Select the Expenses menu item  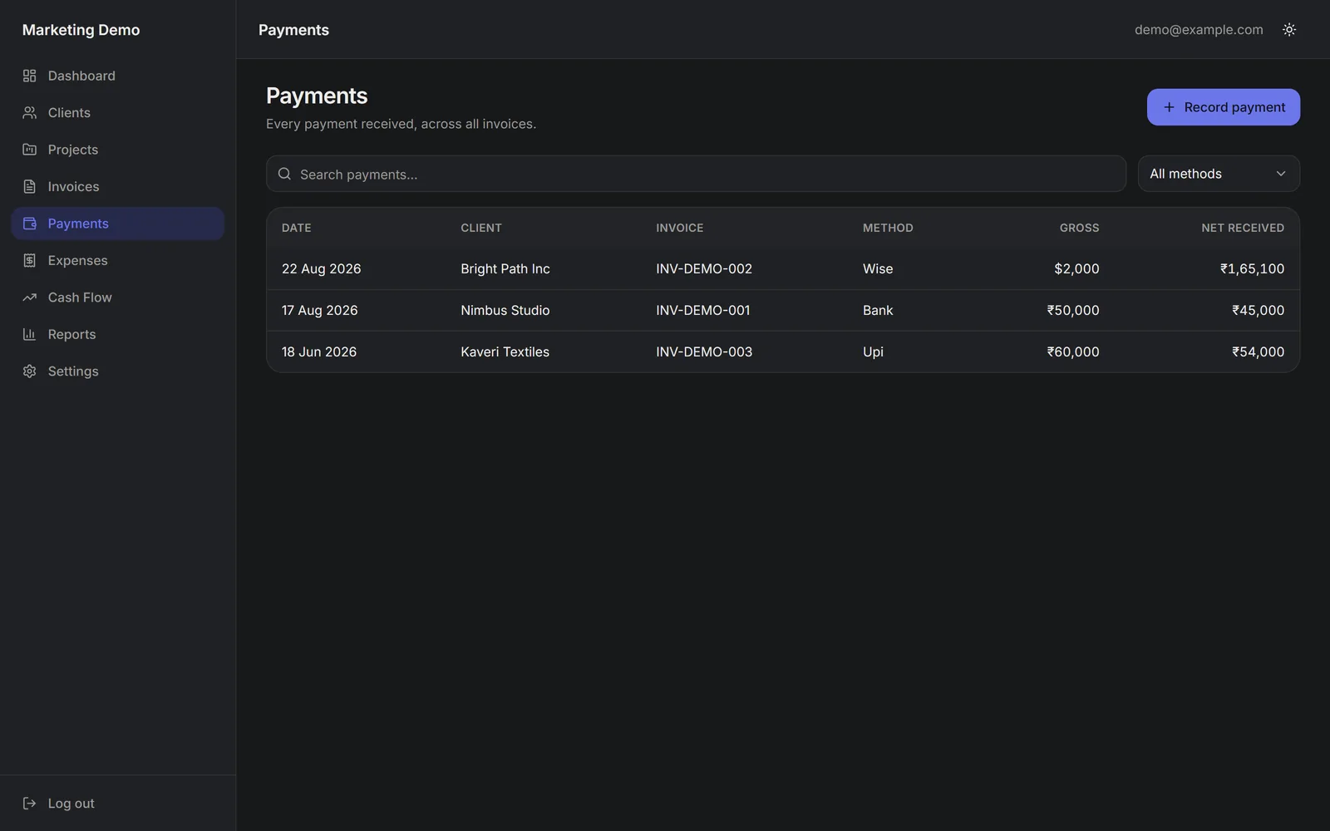[x=117, y=260]
